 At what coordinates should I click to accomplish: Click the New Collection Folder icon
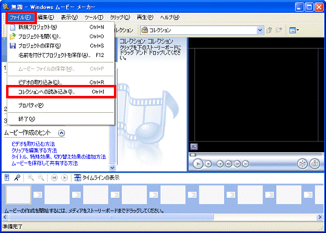point(279,30)
